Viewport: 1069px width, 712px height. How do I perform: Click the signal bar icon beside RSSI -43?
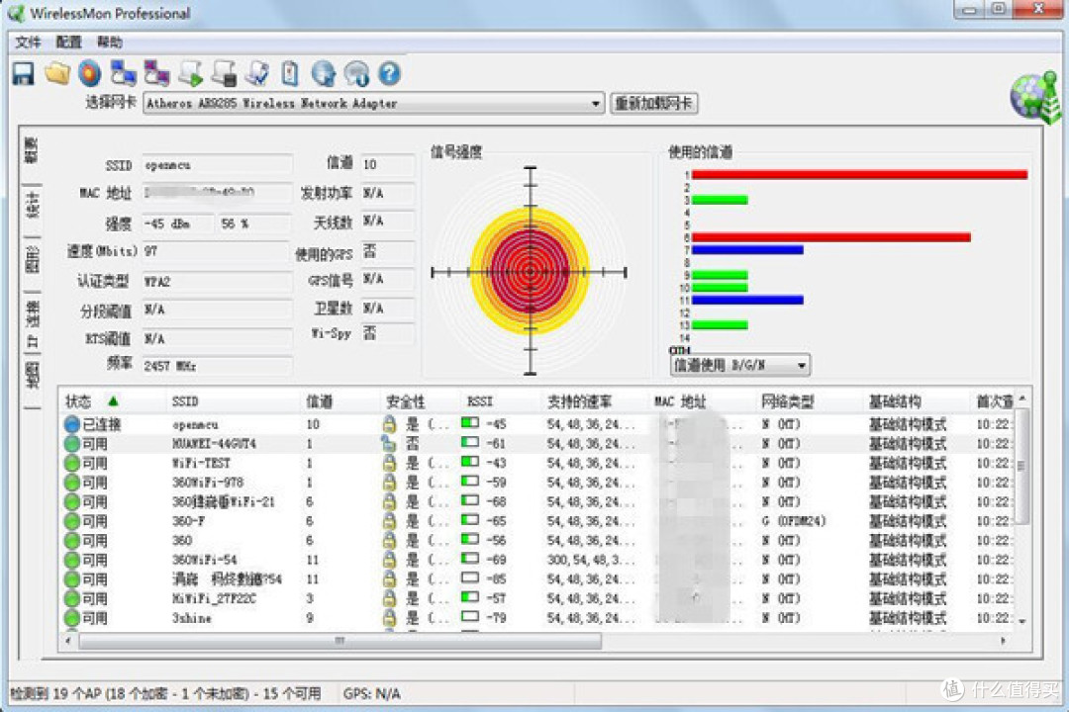(x=470, y=462)
